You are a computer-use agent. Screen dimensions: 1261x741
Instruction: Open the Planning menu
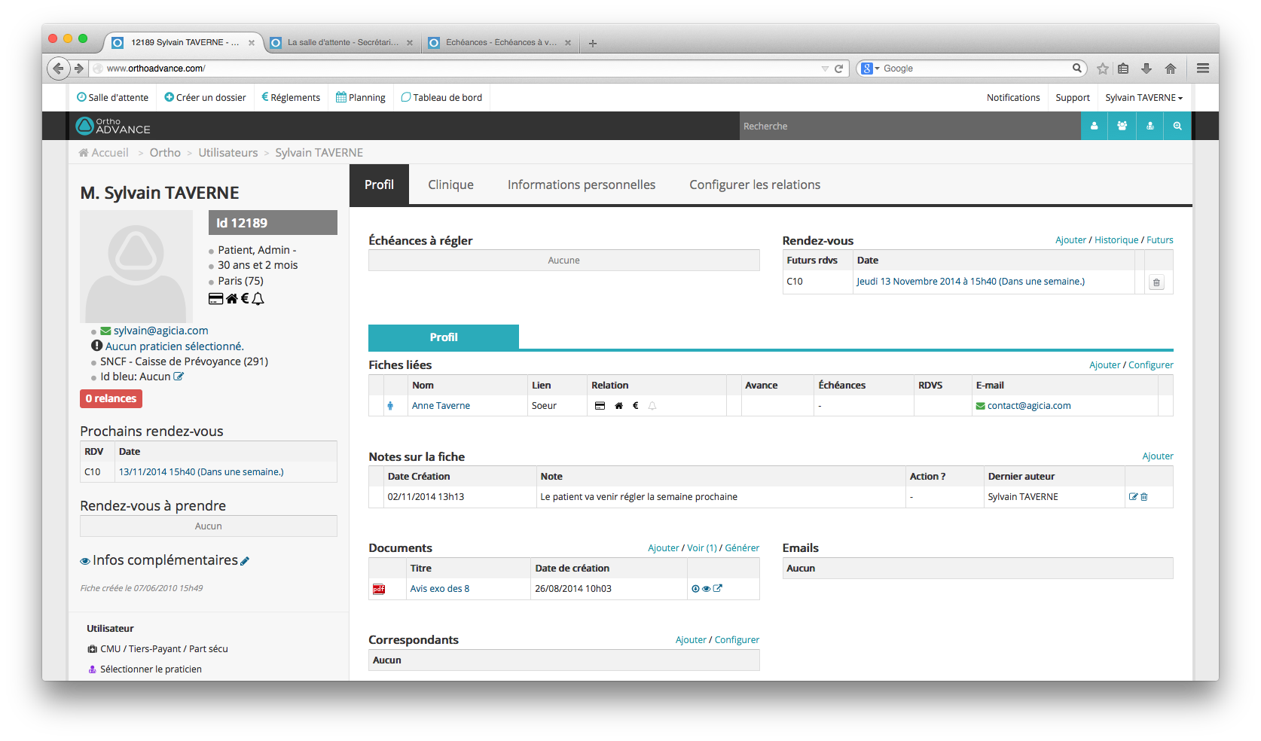click(360, 98)
